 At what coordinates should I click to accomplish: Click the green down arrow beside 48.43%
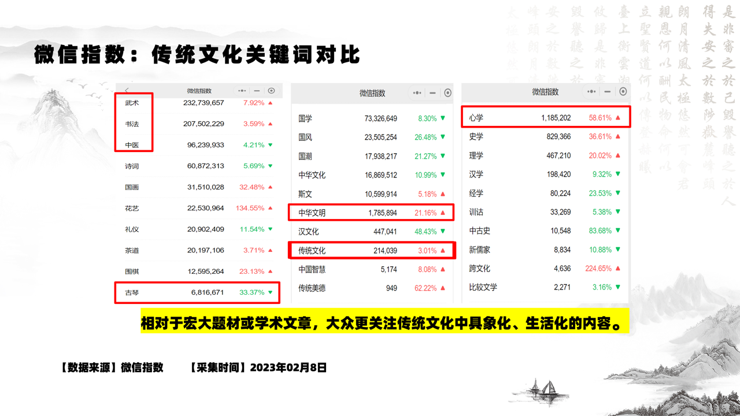(x=443, y=232)
